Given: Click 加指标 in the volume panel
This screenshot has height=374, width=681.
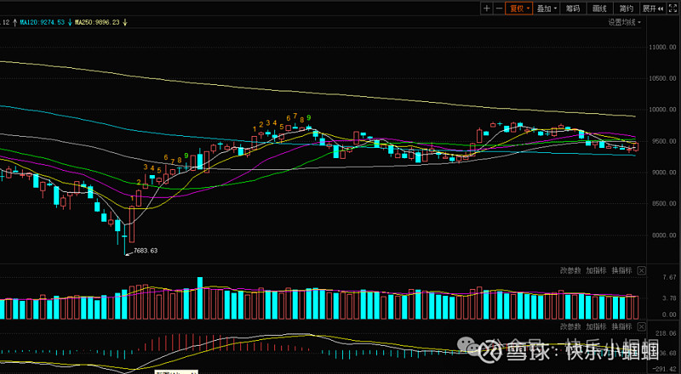Looking at the screenshot, I should (596, 270).
